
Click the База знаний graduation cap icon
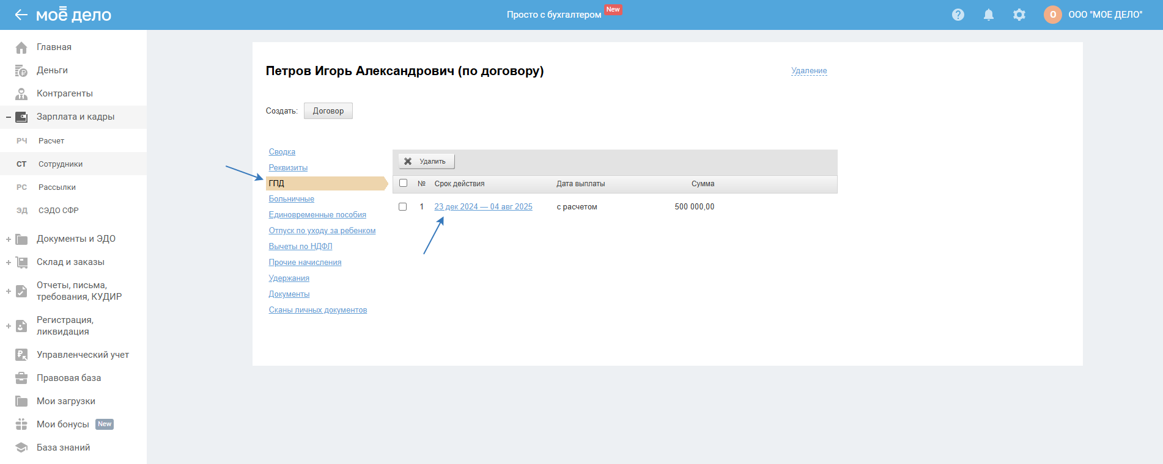21,448
